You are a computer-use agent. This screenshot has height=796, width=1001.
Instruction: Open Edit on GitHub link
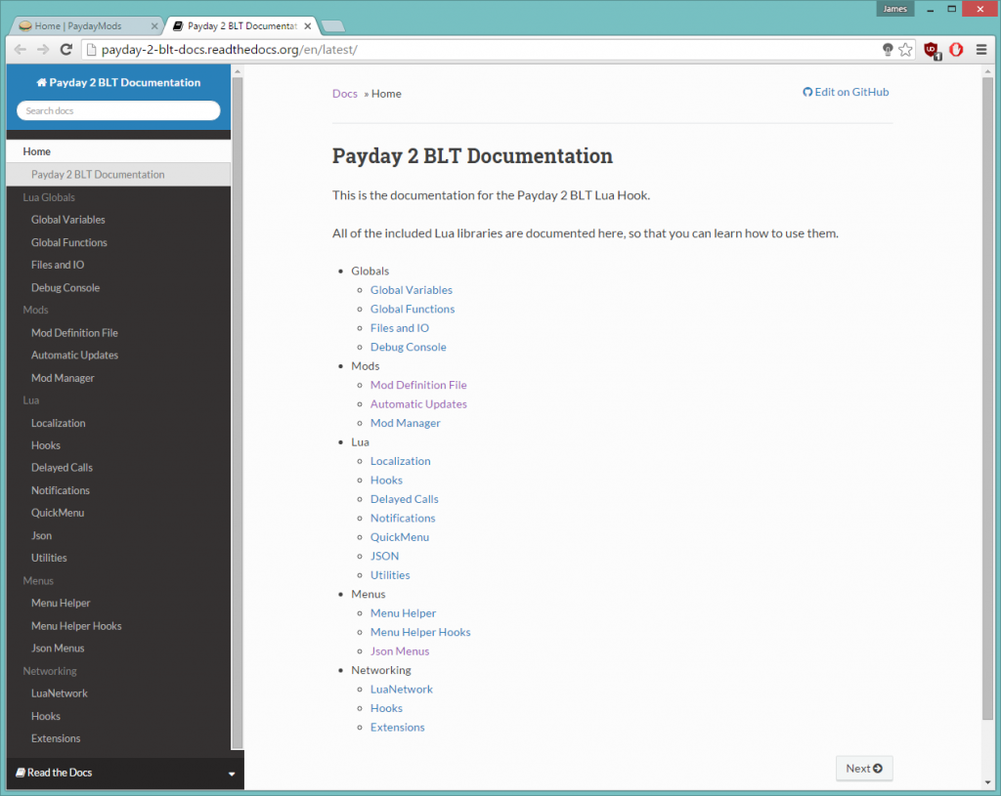[846, 92]
